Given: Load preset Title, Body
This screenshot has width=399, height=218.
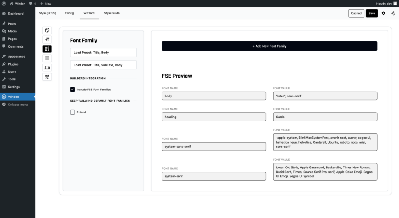Looking at the screenshot, I should click(x=103, y=53).
